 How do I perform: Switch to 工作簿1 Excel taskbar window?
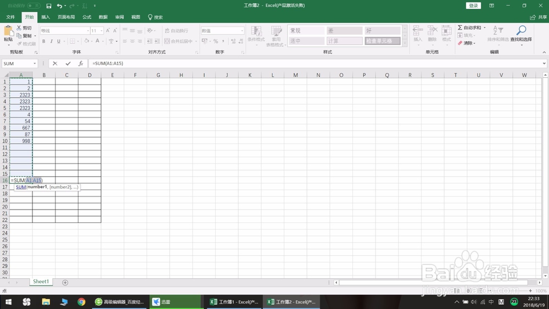[x=234, y=302]
